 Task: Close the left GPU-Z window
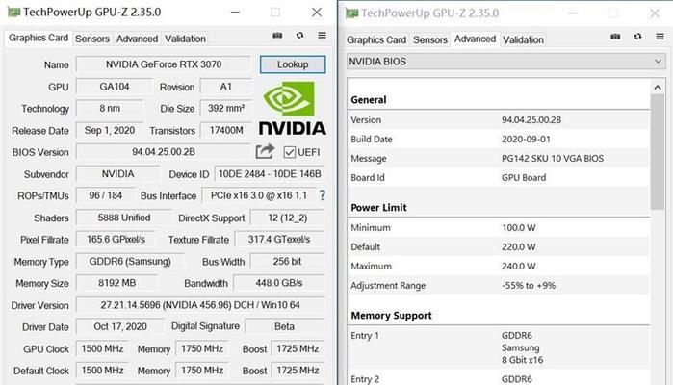click(317, 12)
